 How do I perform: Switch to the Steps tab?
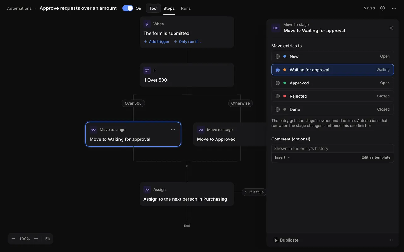[x=169, y=8]
